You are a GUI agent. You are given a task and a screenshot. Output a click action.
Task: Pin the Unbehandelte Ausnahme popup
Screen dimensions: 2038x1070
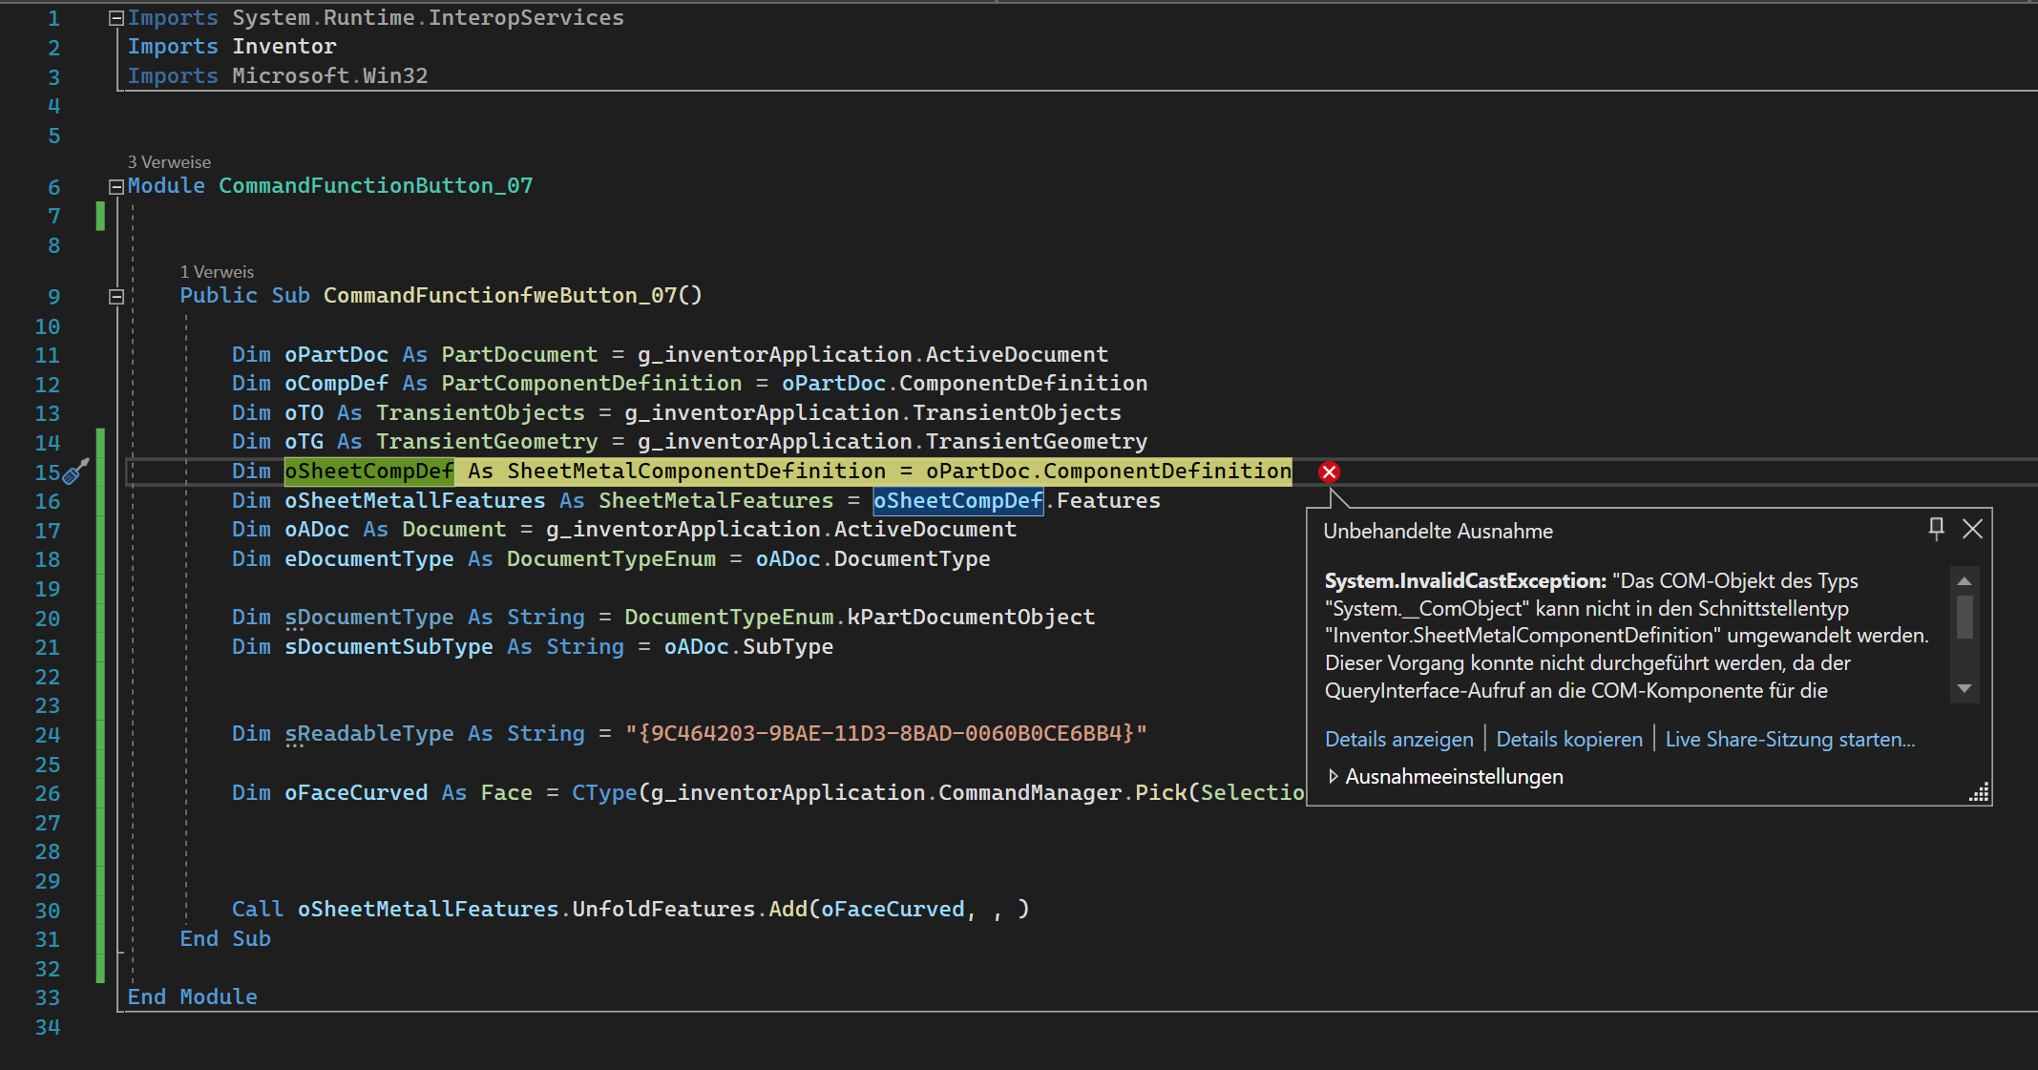tap(1936, 530)
